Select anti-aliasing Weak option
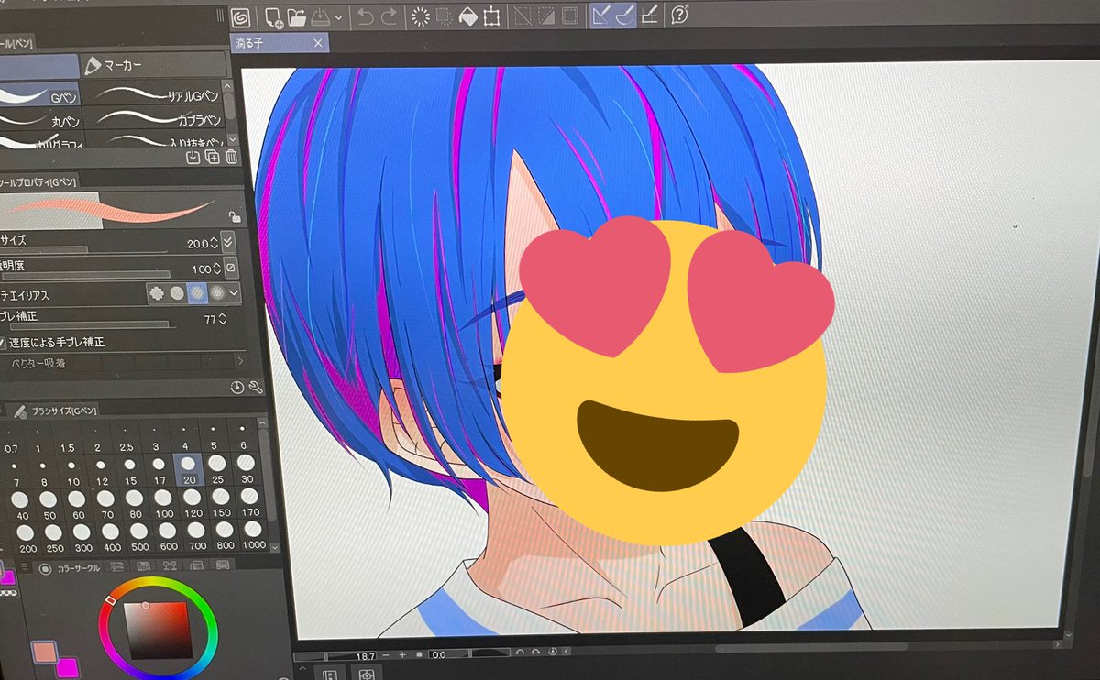Screen dimensions: 1100x680 point(176,293)
